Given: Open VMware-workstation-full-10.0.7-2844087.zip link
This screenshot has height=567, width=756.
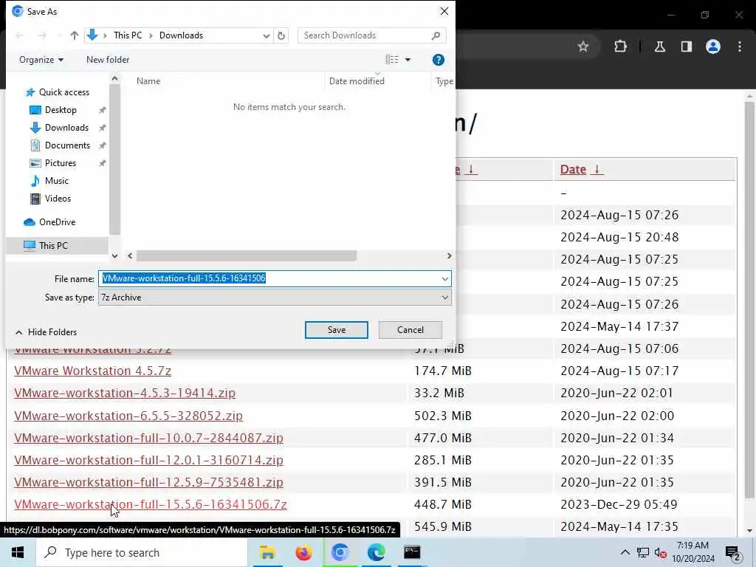Looking at the screenshot, I should point(148,438).
